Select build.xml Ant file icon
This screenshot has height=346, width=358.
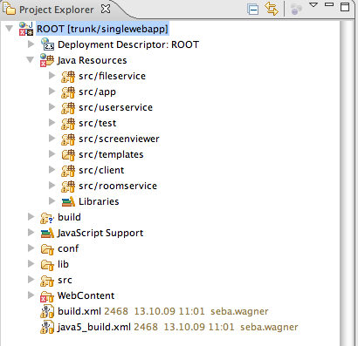[47, 312]
